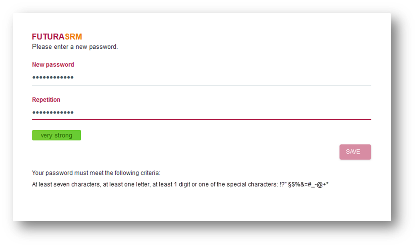This screenshot has height=247, width=417.
Task: Click the red underline below Repetition field
Action: click(x=202, y=120)
